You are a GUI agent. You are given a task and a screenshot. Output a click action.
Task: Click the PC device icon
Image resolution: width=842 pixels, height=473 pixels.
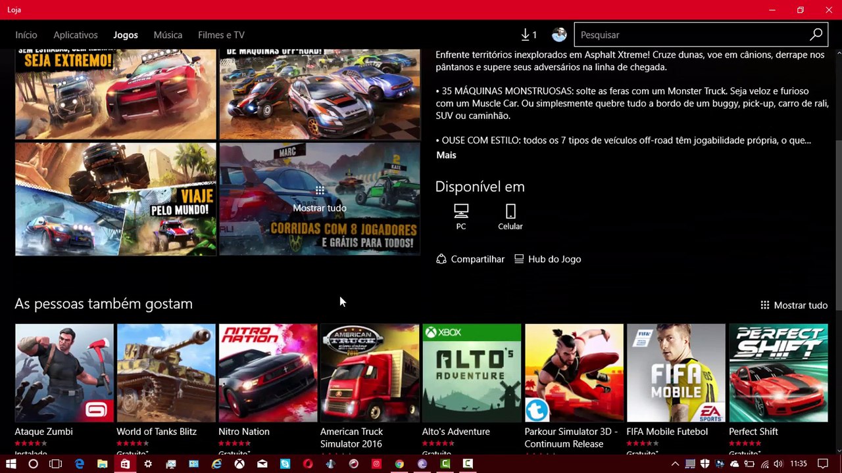pyautogui.click(x=461, y=212)
